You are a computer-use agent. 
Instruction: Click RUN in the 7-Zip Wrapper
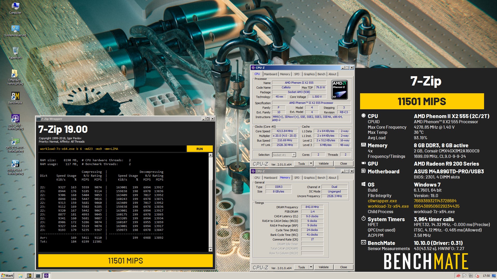pos(200,149)
